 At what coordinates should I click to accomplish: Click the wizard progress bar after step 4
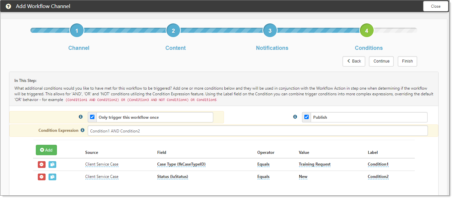coord(395,30)
